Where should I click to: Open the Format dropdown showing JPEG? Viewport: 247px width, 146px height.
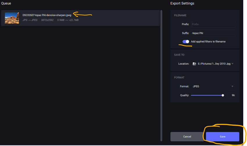[213, 86]
